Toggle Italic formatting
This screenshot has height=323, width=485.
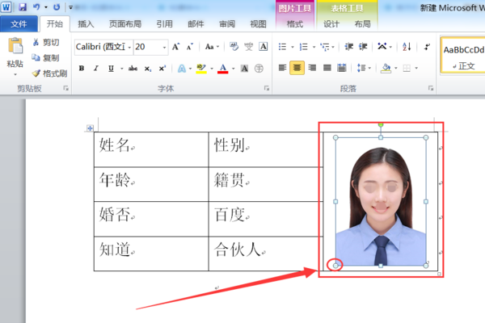[x=96, y=69]
